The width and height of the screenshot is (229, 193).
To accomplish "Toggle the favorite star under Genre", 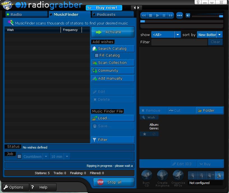I will coord(144,134).
